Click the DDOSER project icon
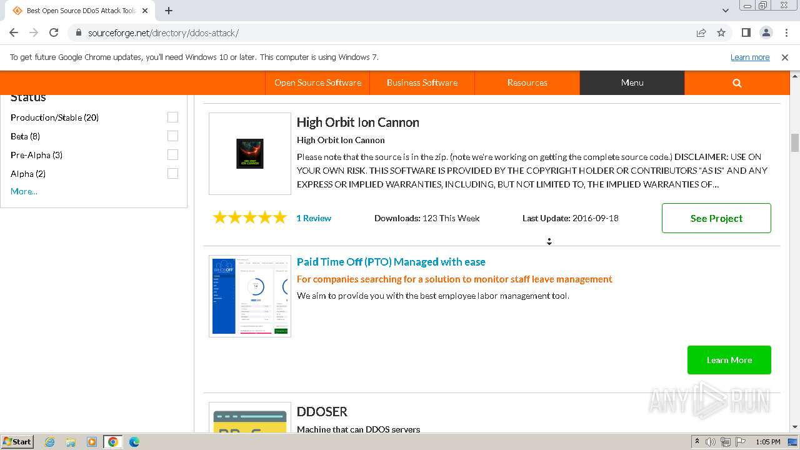The width and height of the screenshot is (800, 450). pos(250,417)
